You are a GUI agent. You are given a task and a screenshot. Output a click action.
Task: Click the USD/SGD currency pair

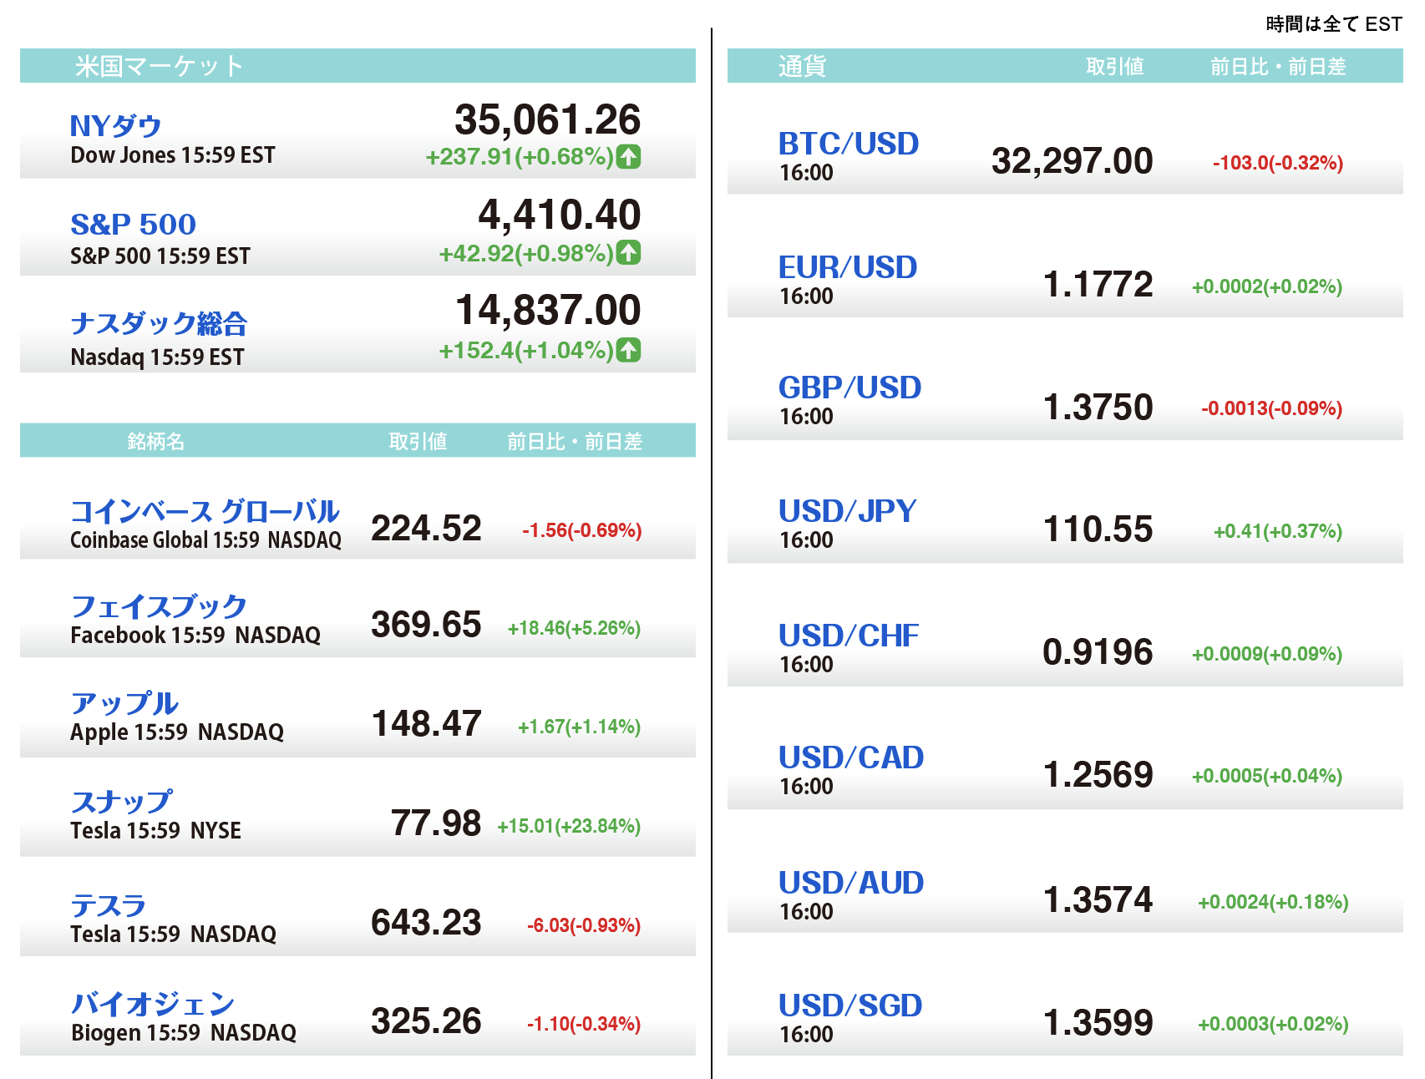point(849,1006)
